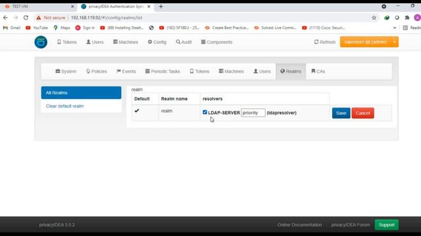421x236 pixels.
Task: Open the browser extensions puzzle icon
Action: click(407, 18)
